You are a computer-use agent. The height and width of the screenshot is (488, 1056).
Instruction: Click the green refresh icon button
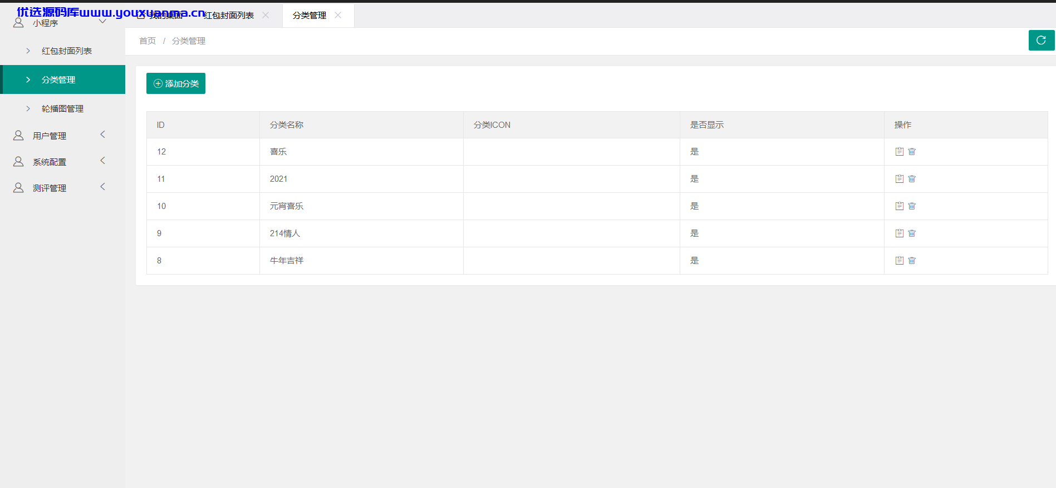1041,40
